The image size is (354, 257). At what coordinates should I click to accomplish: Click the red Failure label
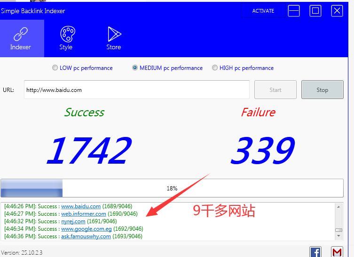[x=258, y=112]
